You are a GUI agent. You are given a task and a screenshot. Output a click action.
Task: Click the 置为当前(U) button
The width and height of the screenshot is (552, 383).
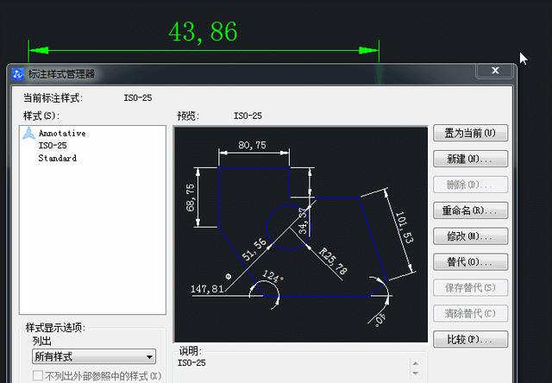[470, 133]
